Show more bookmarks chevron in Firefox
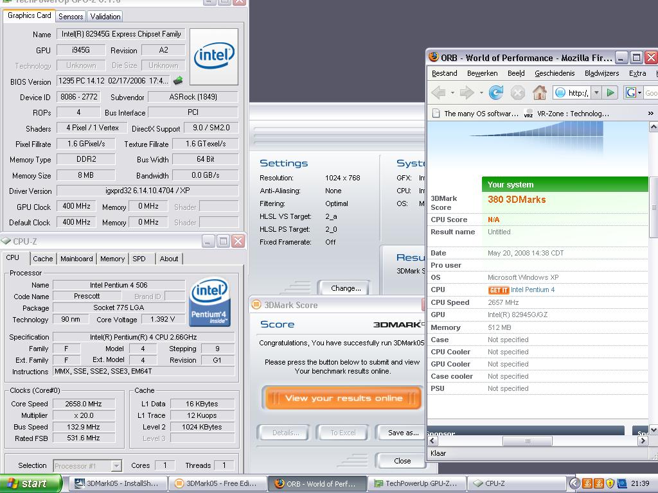This screenshot has height=493, width=658. pyautogui.click(x=650, y=114)
